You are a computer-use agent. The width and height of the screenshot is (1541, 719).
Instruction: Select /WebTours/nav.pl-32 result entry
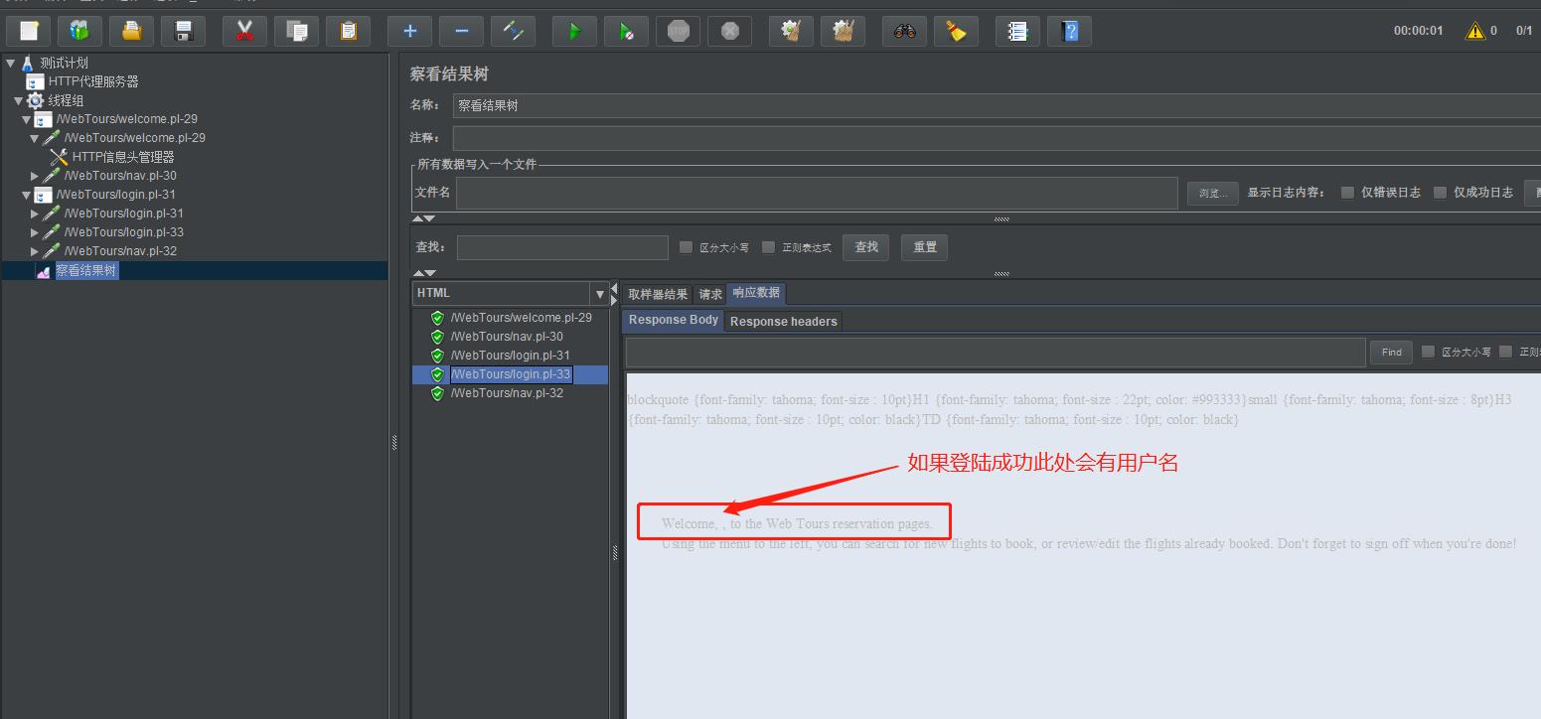coord(507,393)
